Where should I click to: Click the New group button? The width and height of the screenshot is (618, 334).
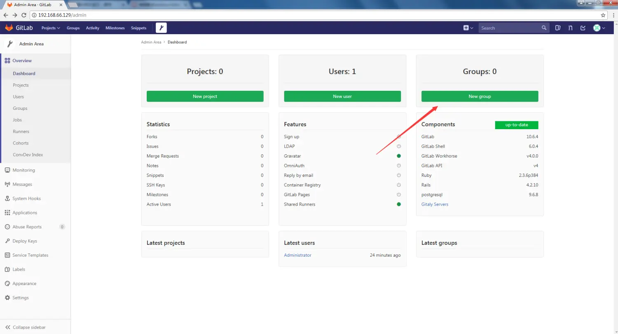click(480, 96)
